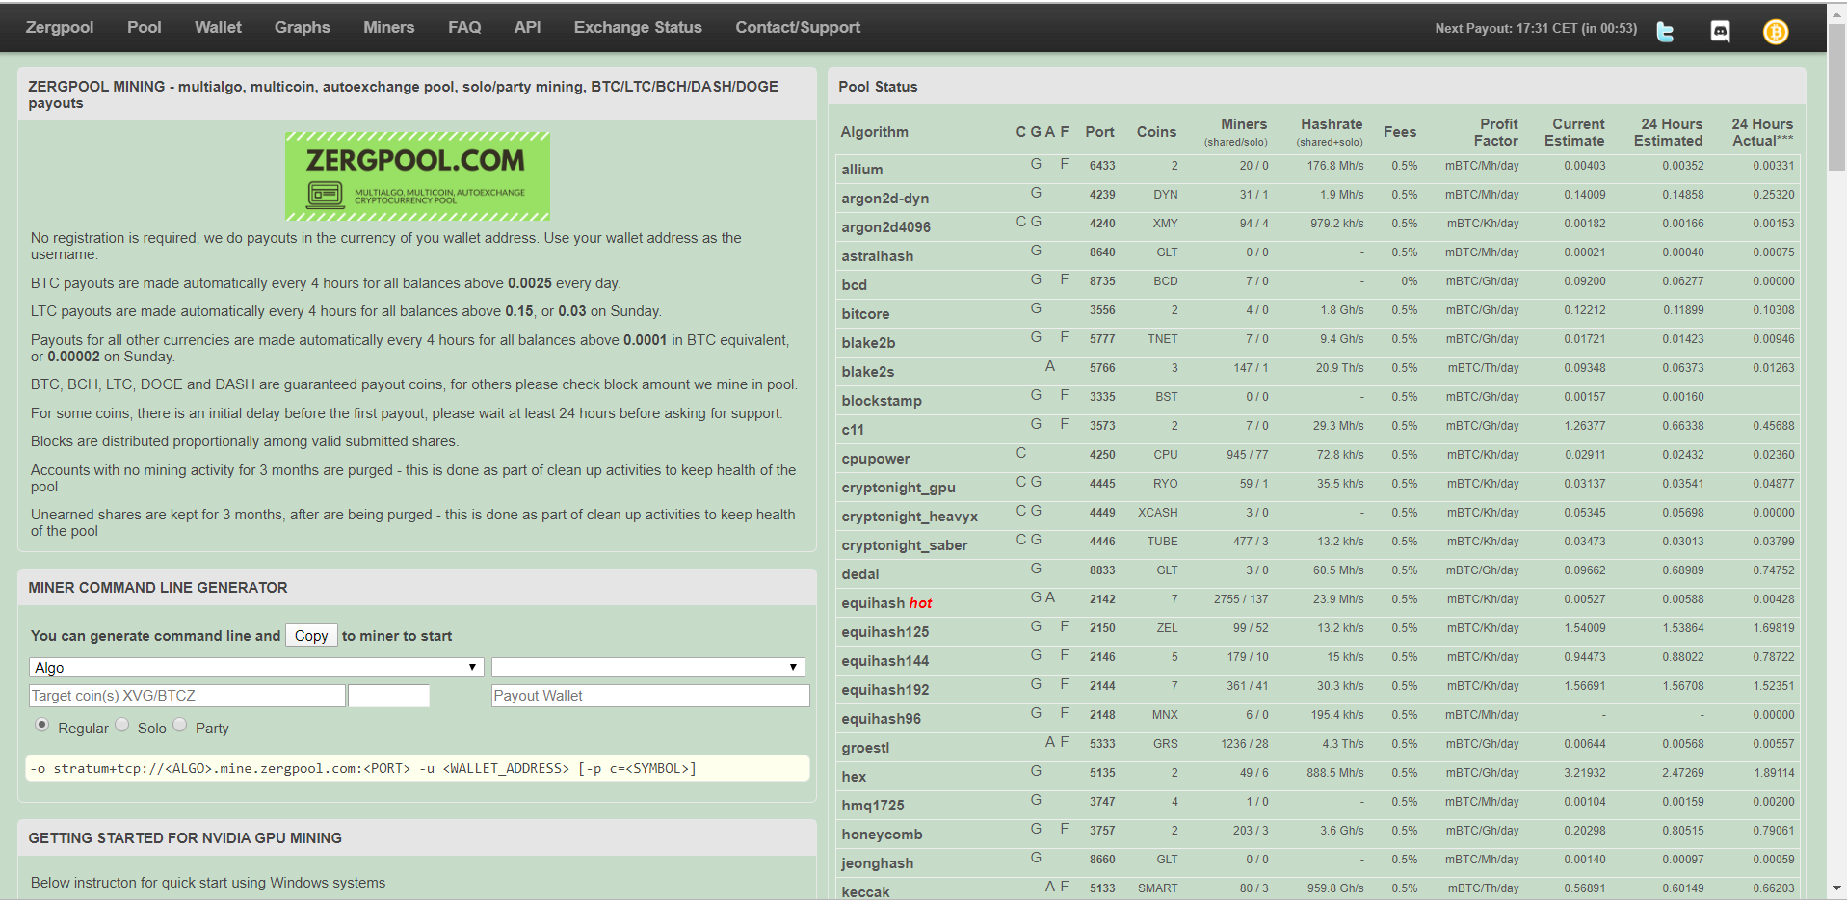1847x901 pixels.
Task: Click the 24 Hours Actual column header
Action: (1762, 132)
